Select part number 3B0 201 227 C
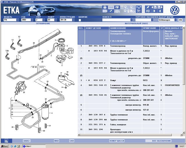The height and width of the screenshot is (148, 186). 97,63
